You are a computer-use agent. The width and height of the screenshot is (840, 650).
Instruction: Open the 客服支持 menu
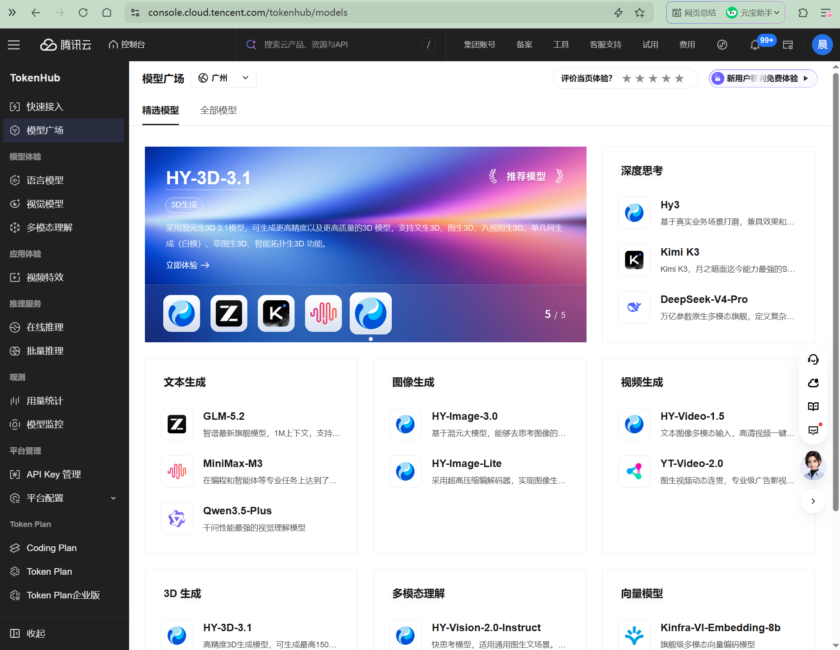606,45
